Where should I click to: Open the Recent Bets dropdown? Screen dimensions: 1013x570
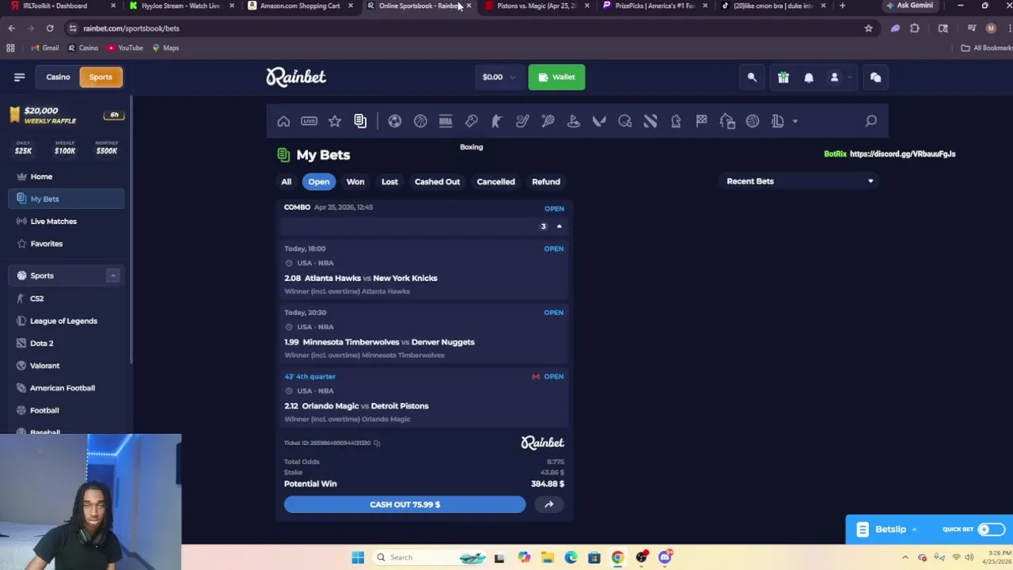pyautogui.click(x=799, y=181)
